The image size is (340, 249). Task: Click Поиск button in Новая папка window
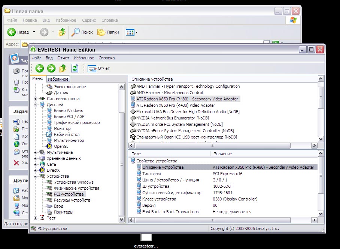pyautogui.click(x=82, y=32)
